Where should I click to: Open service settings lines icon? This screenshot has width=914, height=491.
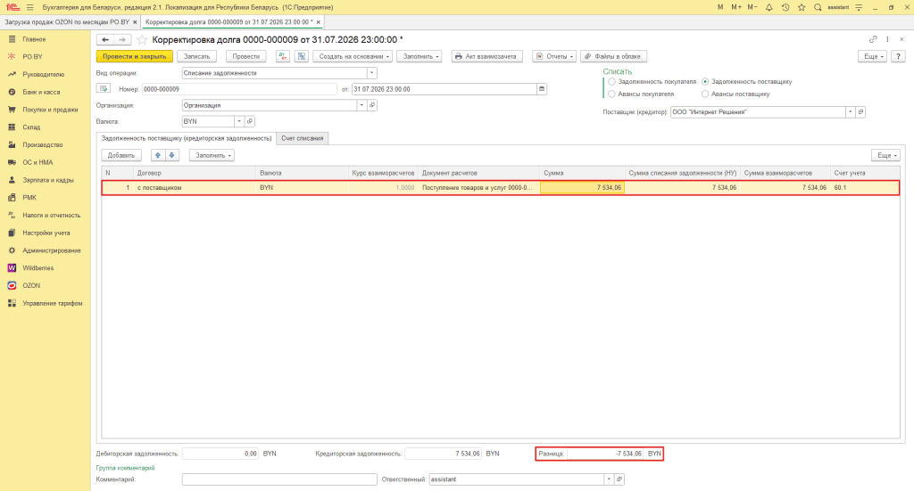[x=859, y=7]
